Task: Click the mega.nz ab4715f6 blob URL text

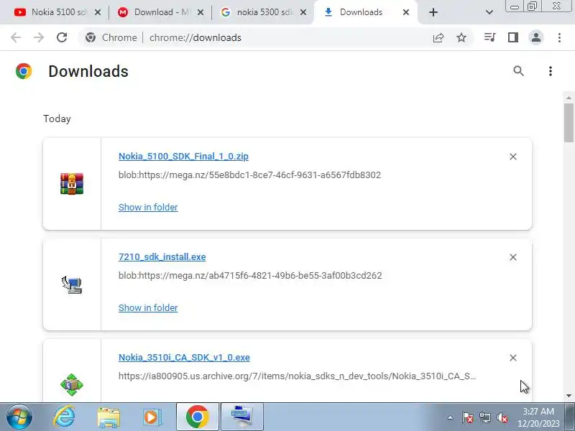Action: click(250, 275)
